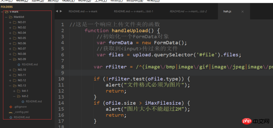273x128 pixels.
Task: Collapse the NO.09 folder
Action: 10,59
